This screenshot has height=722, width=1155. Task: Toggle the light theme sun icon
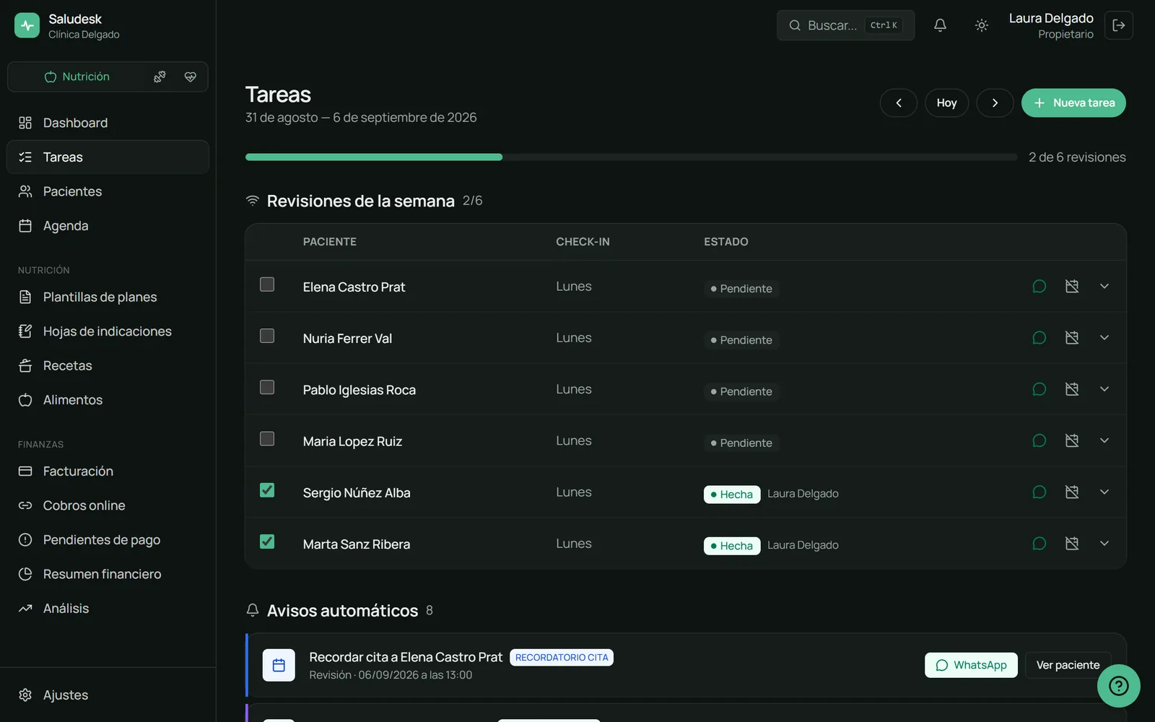point(981,25)
